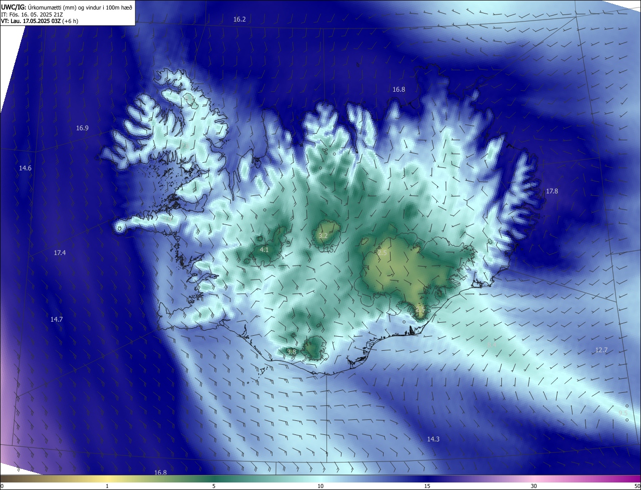641x490 pixels.
Task: Click the 'VT: Lau. 17.05.2025 03Z (+6 h)' line
Action: (x=40, y=21)
